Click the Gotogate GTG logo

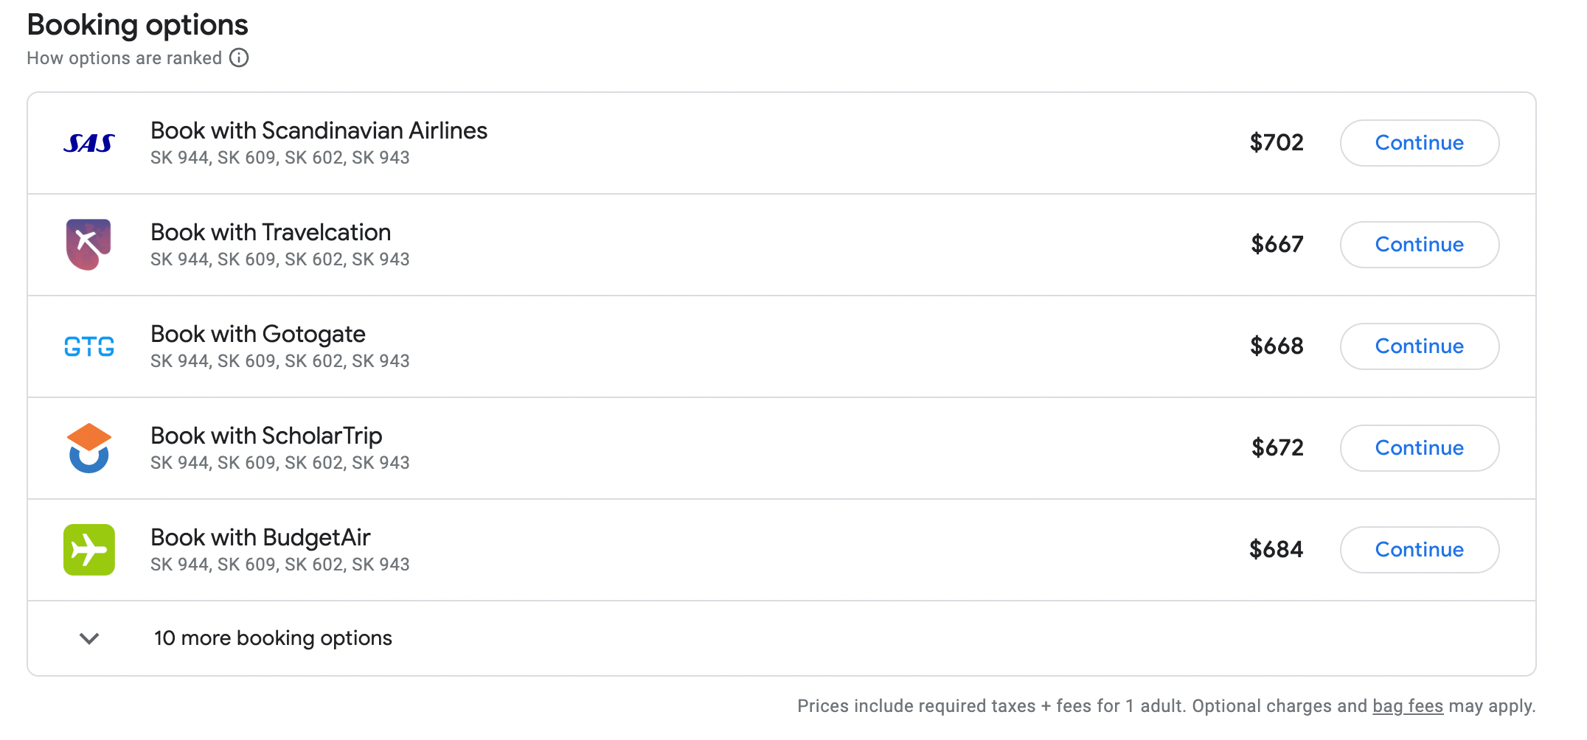88,346
